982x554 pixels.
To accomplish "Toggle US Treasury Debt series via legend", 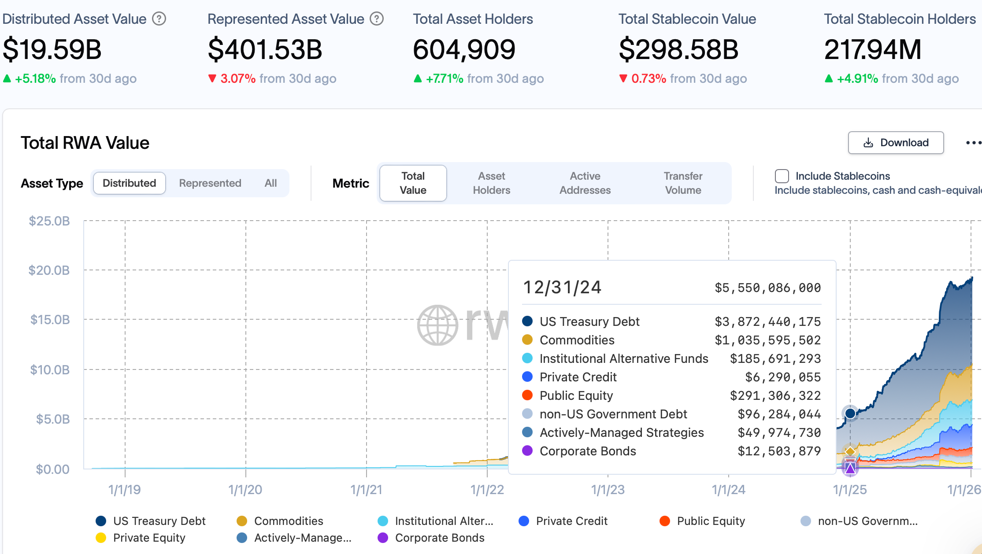I will tap(100, 521).
